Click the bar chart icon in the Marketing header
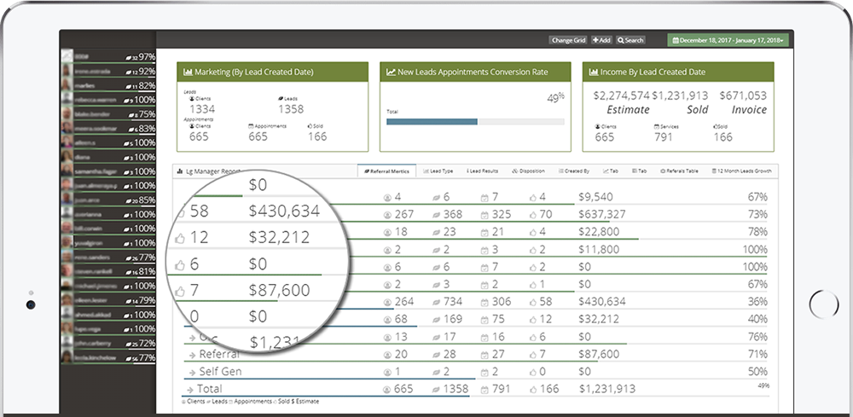853x417 pixels. (188, 72)
